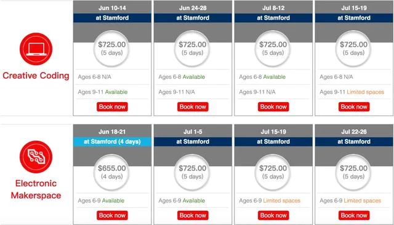This screenshot has height=225, width=394.
Task: Book the Jun 10-14 Creative Coding camp
Action: (x=112, y=107)
